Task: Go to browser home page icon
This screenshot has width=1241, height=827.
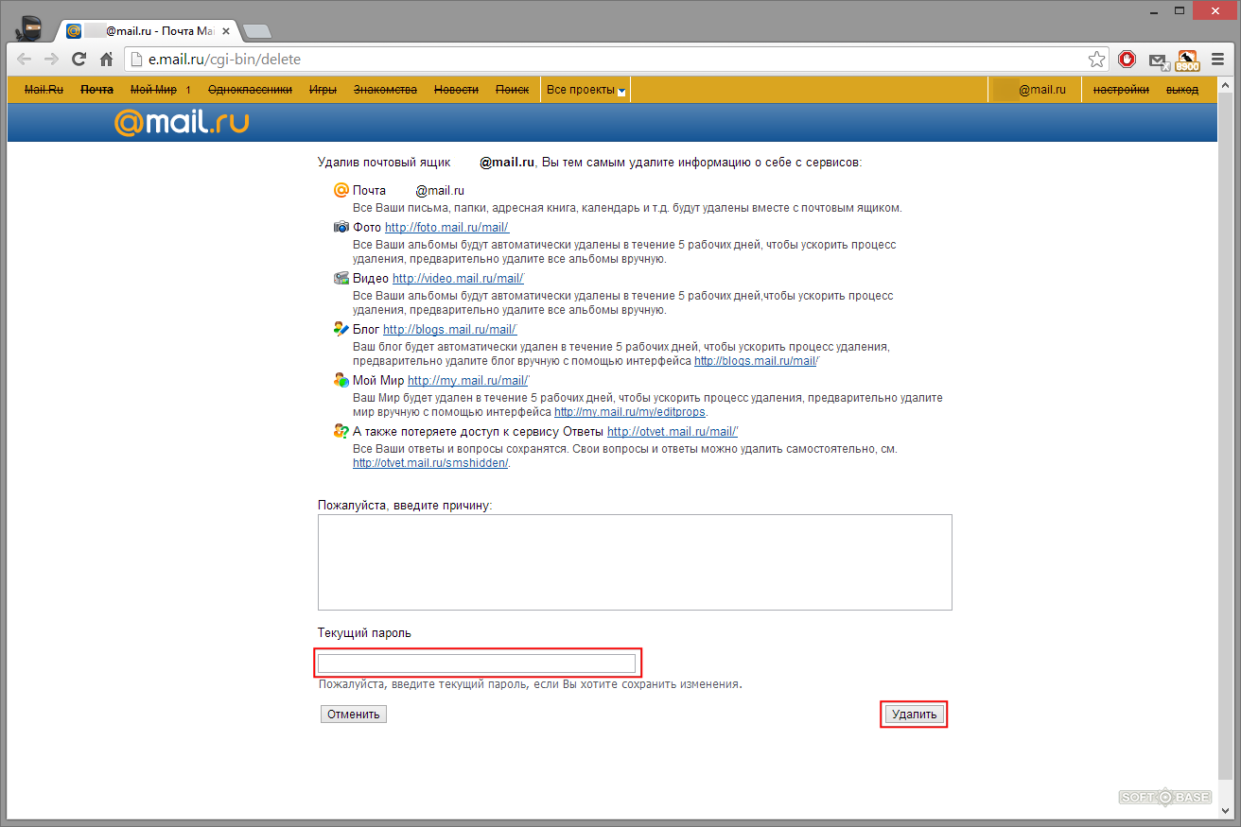Action: click(107, 60)
